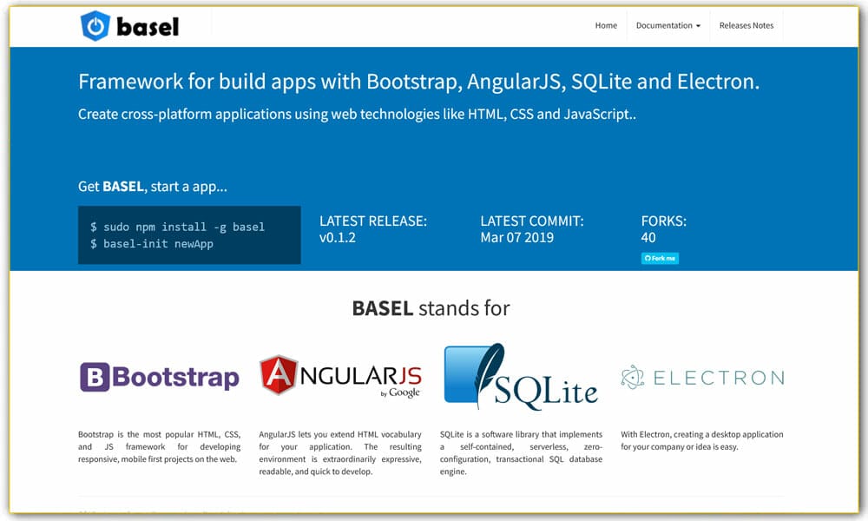Image resolution: width=868 pixels, height=521 pixels.
Task: Click the SQLite description paragraph
Action: [521, 452]
